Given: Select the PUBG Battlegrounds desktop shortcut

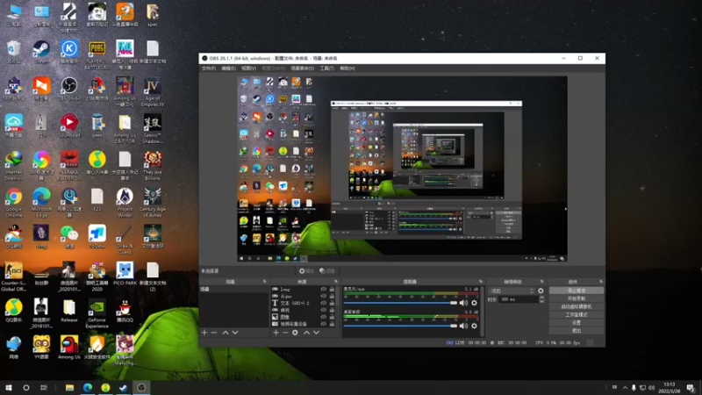Looking at the screenshot, I should (x=97, y=54).
